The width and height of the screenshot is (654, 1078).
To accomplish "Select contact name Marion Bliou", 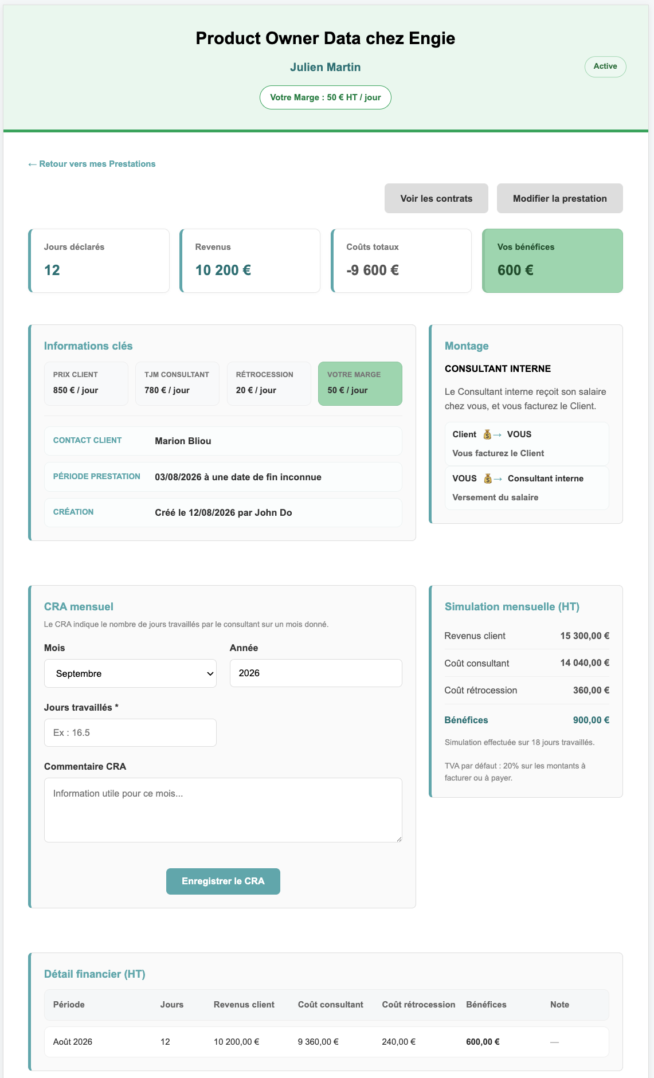I will point(183,441).
